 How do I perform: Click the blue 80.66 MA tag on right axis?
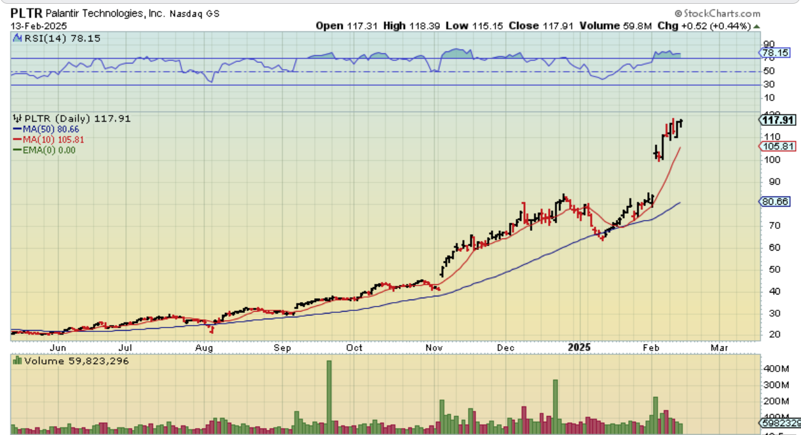[775, 202]
